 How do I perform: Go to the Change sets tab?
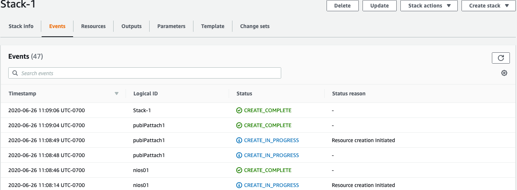[x=255, y=26]
